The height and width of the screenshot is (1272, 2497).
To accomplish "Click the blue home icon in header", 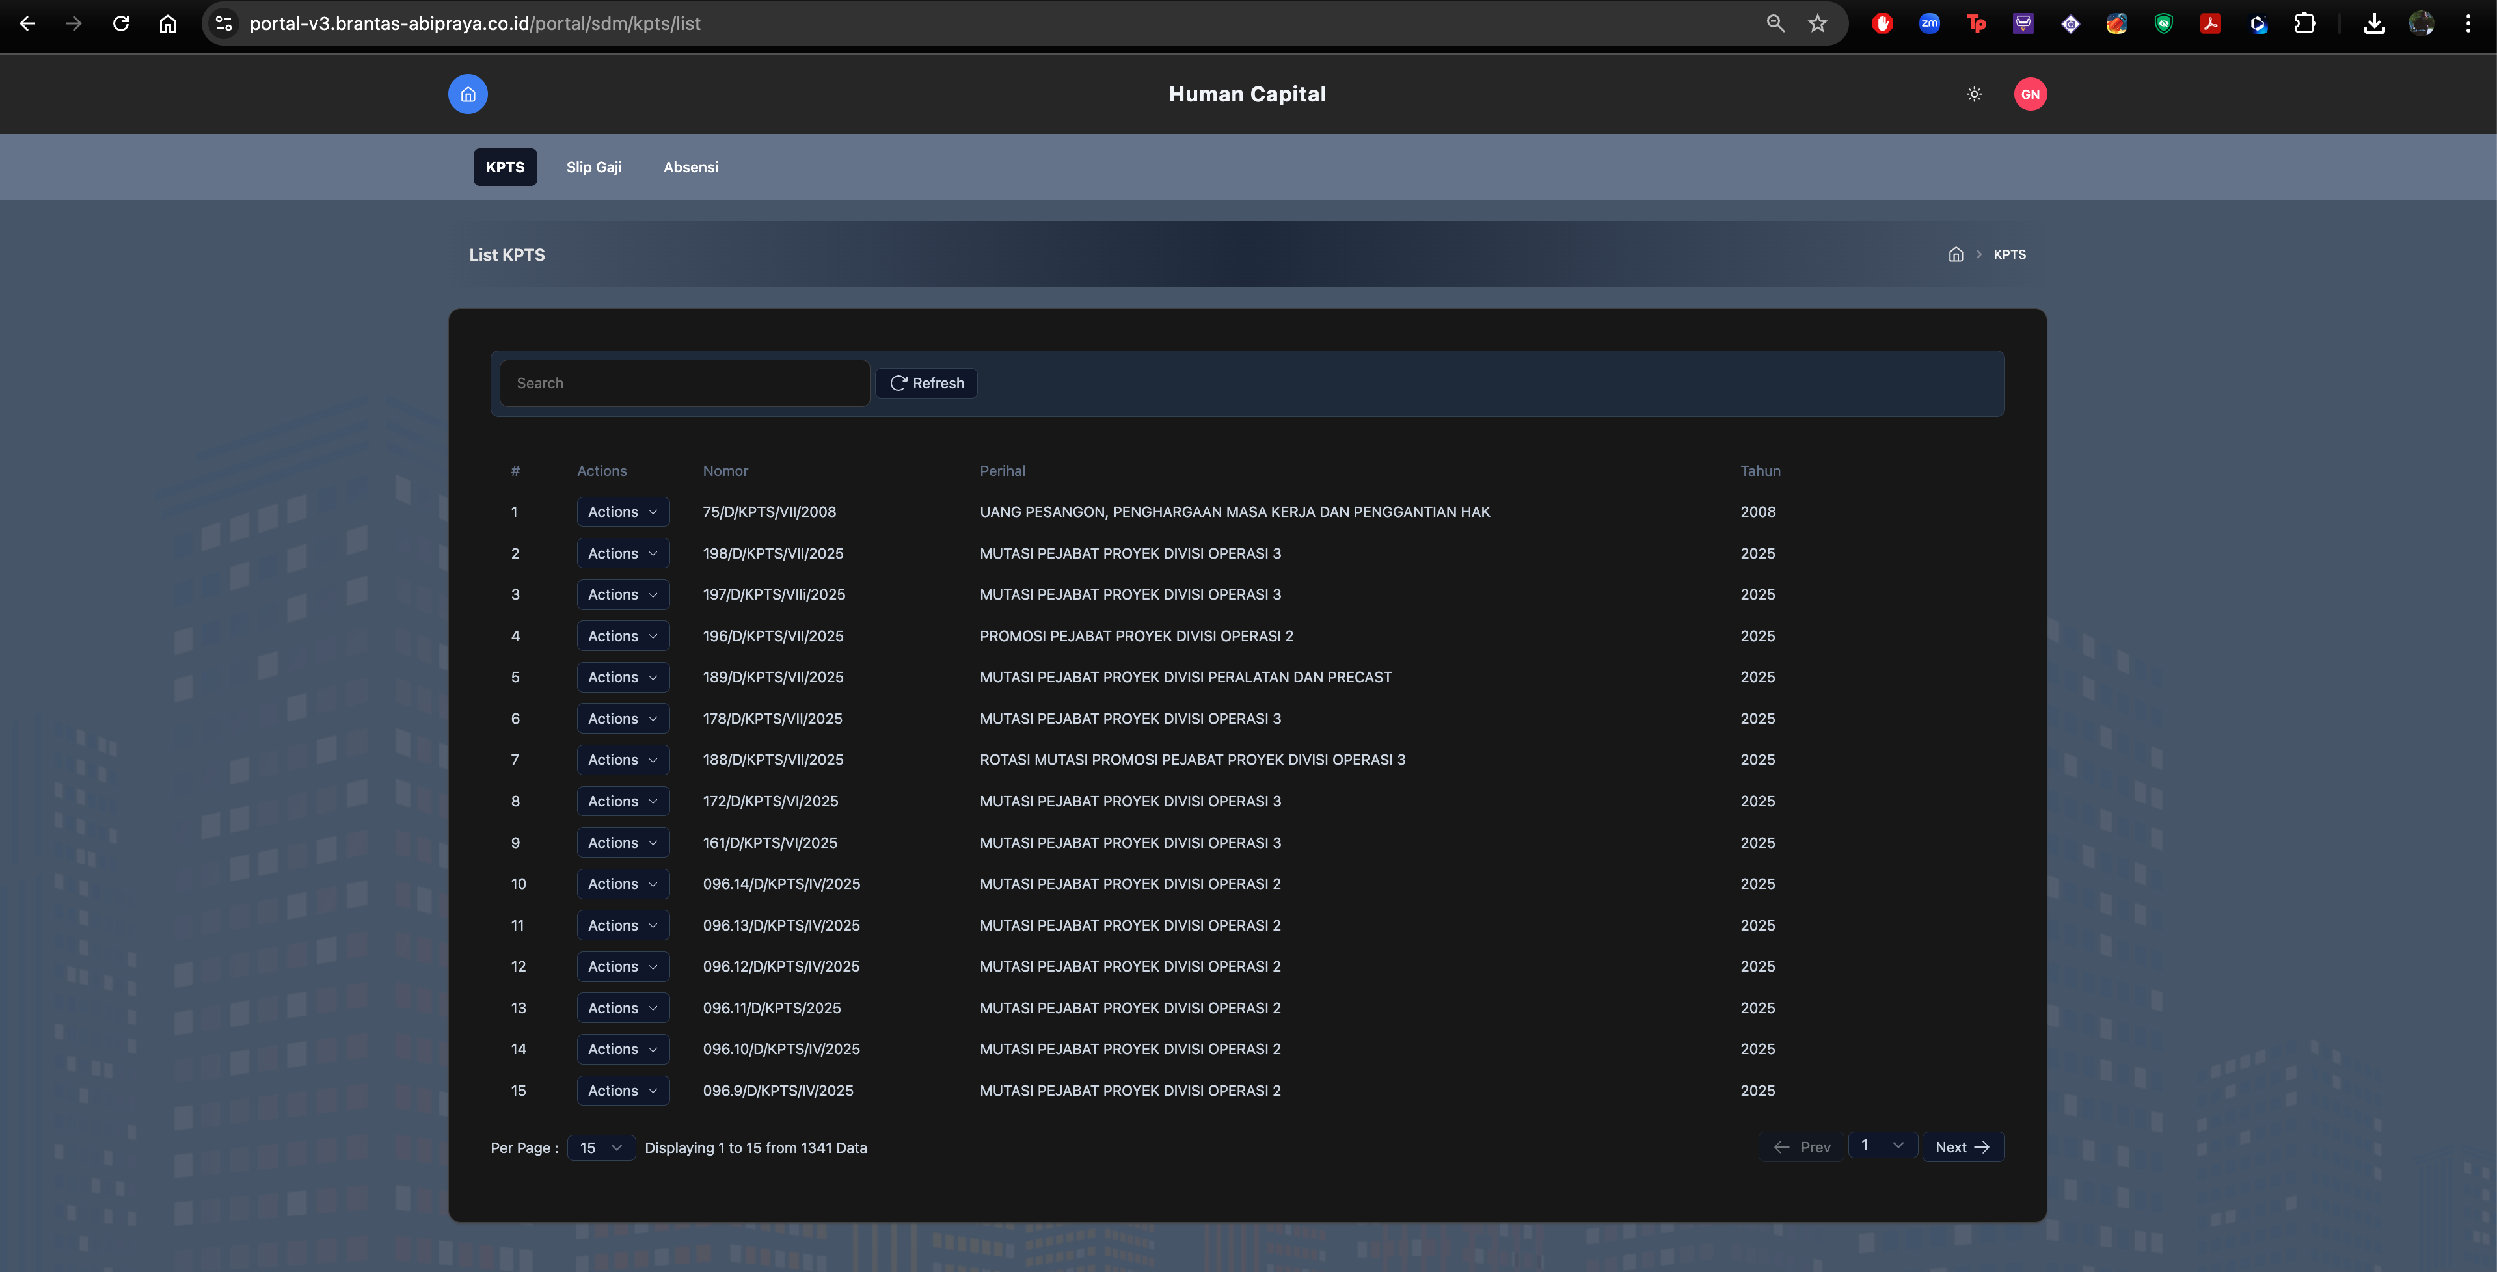I will [x=467, y=94].
